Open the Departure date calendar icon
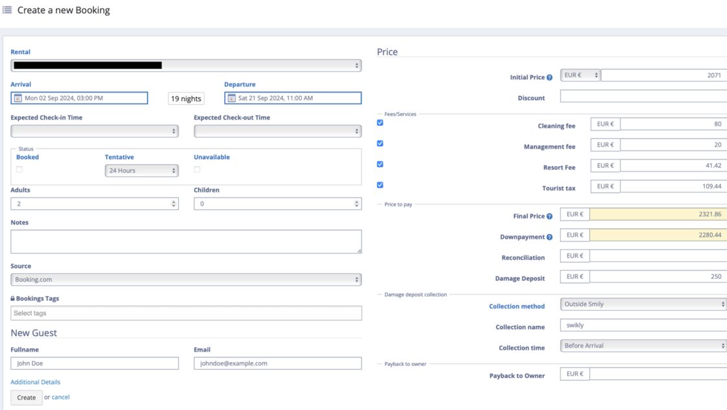Viewport: 727px width, 410px height. [x=232, y=99]
